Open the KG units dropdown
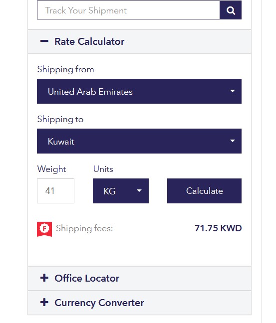 121,191
